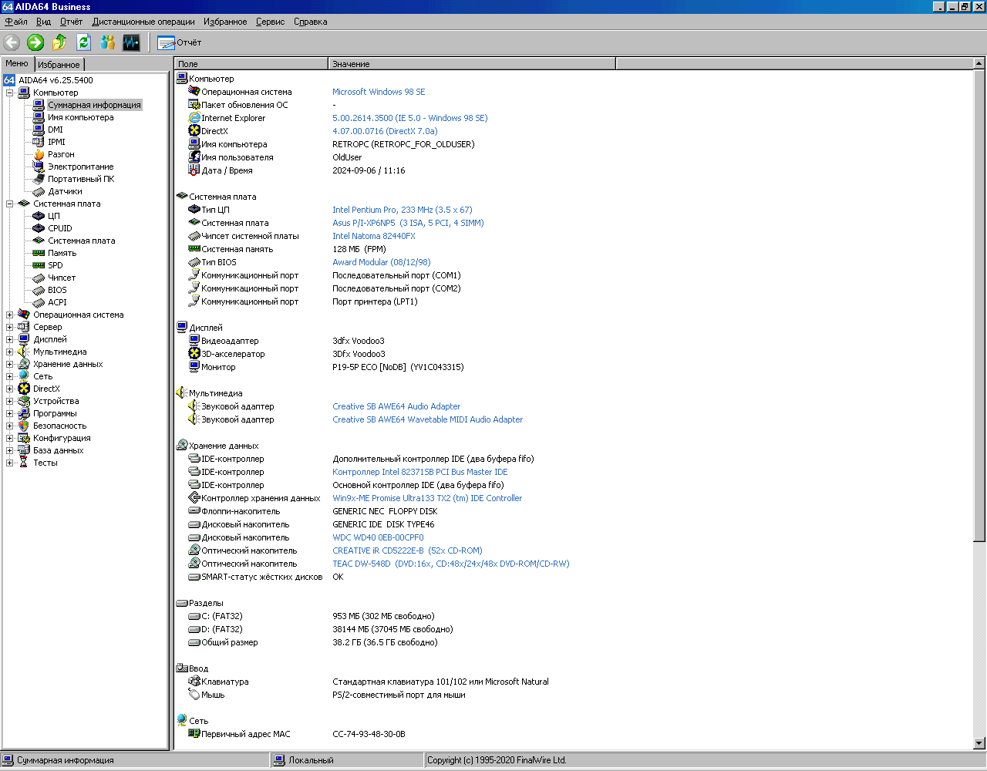
Task: Click the Поле column header
Action: click(251, 64)
